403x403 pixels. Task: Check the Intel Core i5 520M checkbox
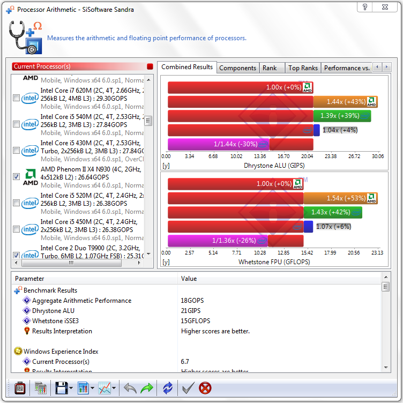point(16,203)
